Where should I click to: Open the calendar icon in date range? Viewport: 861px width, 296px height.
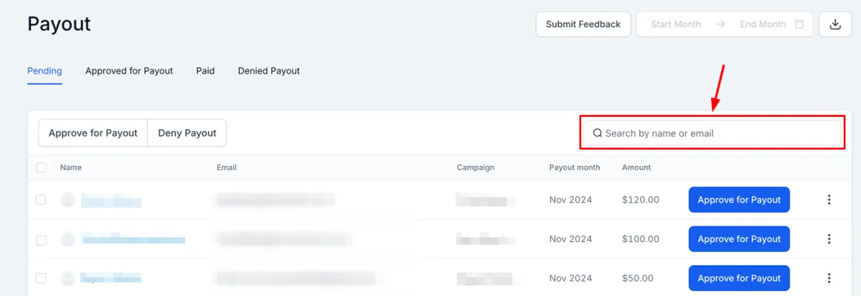[799, 24]
